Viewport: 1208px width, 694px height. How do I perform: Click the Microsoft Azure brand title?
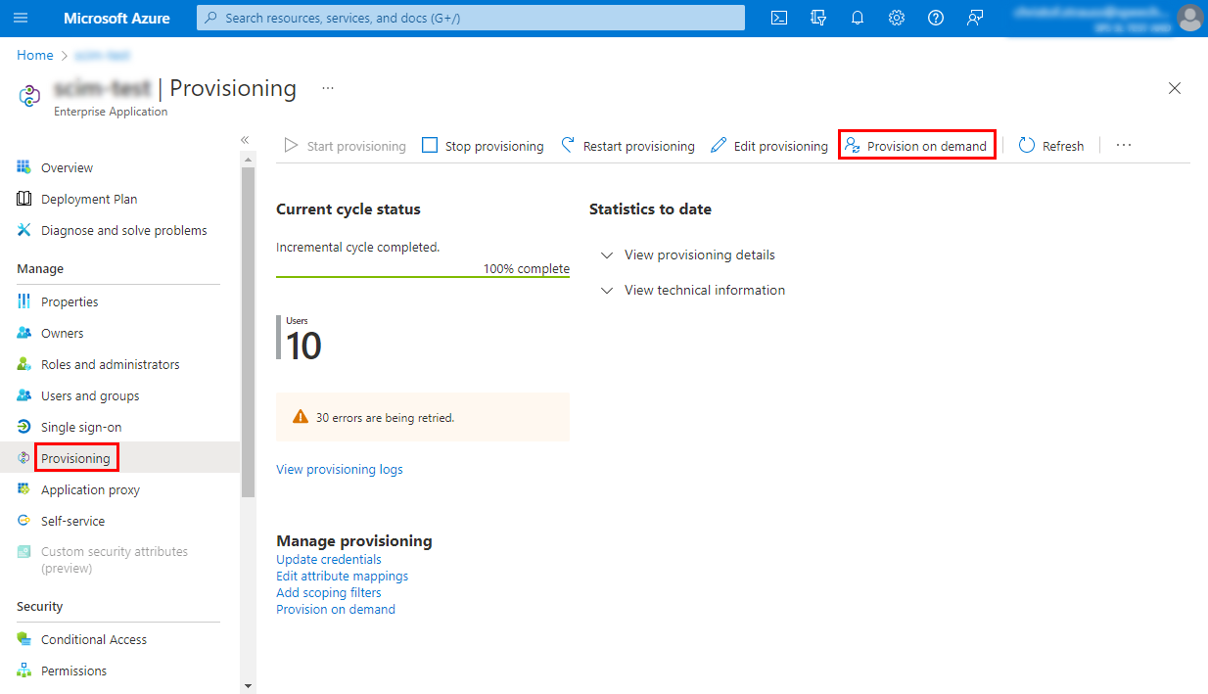pos(116,18)
